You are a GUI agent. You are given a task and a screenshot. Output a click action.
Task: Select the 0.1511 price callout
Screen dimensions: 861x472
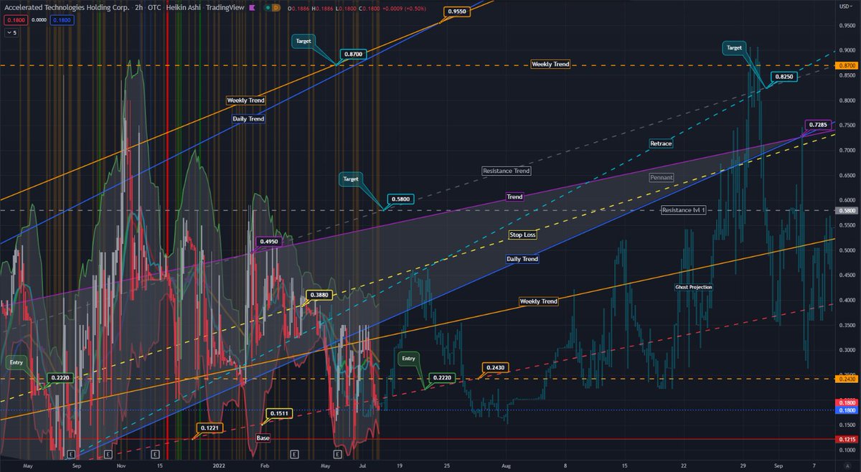tap(278, 413)
